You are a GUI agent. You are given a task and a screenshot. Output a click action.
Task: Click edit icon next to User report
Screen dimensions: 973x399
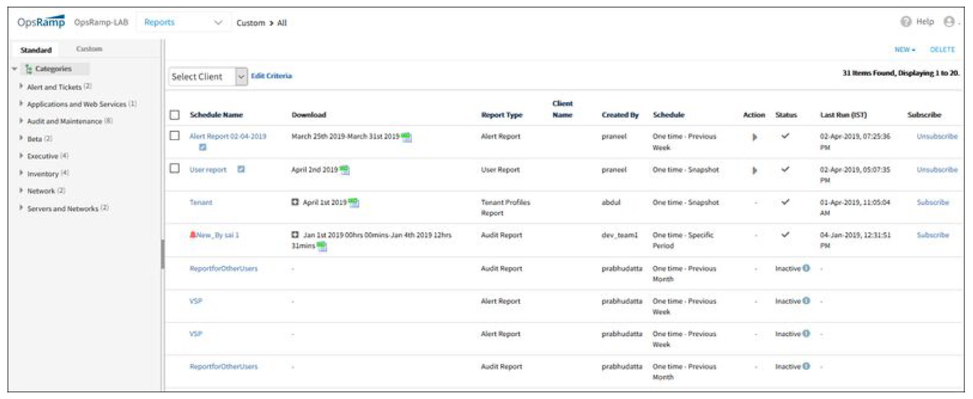tap(241, 169)
